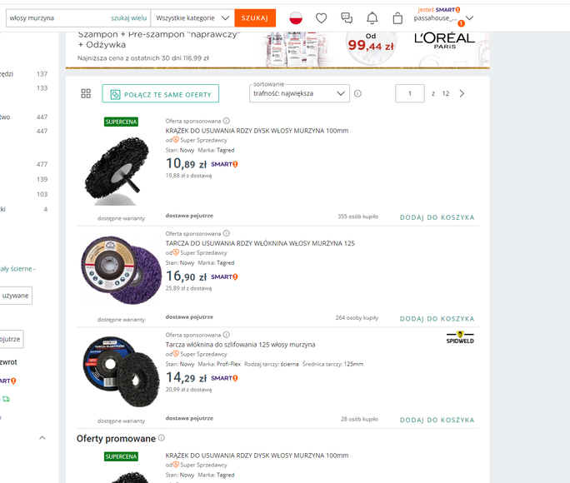Add Tarcza włóknina Profi-Flex to cart
The height and width of the screenshot is (483, 570).
pyautogui.click(x=437, y=420)
